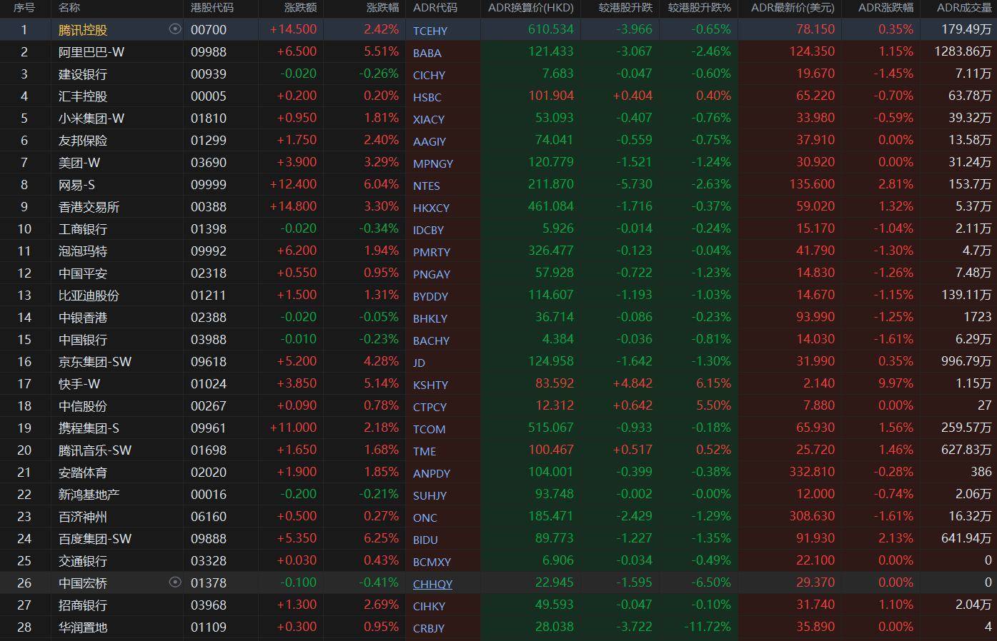Select the 快手-W row name

[x=79, y=384]
